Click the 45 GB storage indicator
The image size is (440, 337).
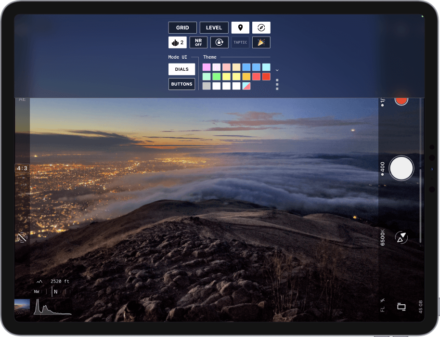pos(420,307)
